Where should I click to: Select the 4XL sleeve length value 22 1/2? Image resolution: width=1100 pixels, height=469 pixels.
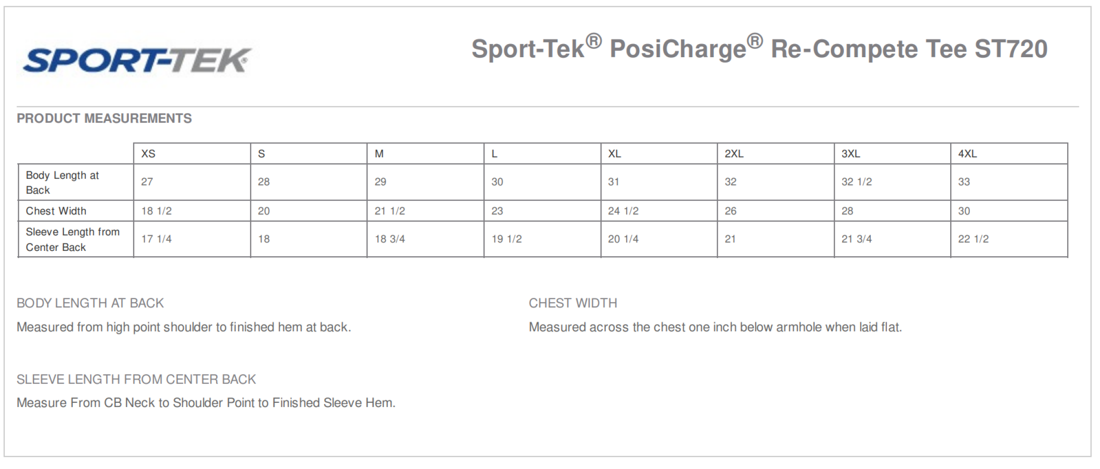(973, 239)
